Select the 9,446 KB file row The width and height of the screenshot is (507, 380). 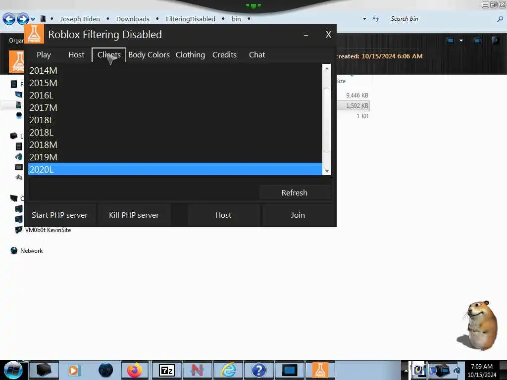pyautogui.click(x=357, y=95)
